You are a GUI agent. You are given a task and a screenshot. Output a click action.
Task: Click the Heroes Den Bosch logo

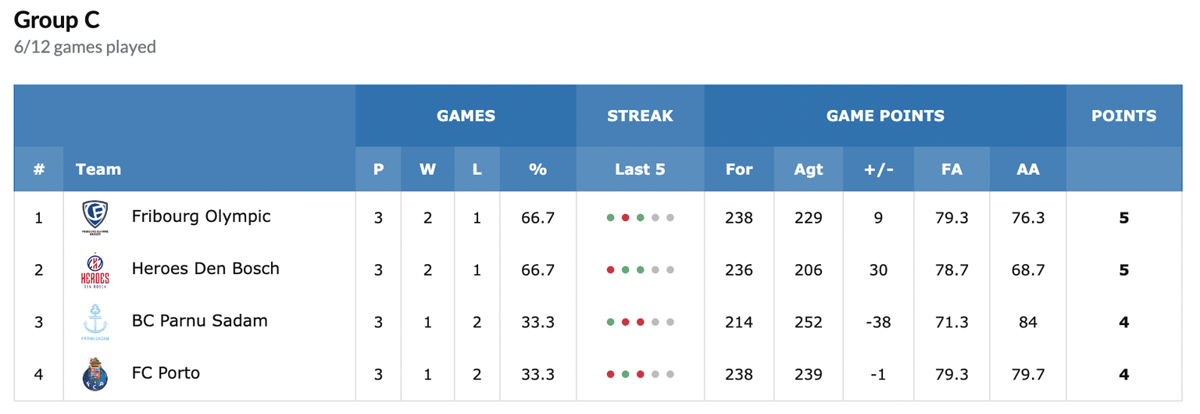95,269
